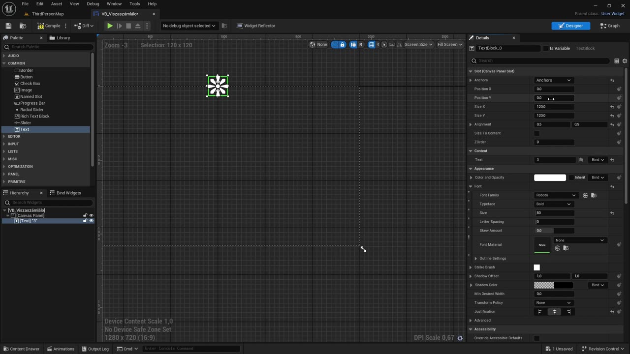Open DPI scale settings gear icon

(x=460, y=338)
